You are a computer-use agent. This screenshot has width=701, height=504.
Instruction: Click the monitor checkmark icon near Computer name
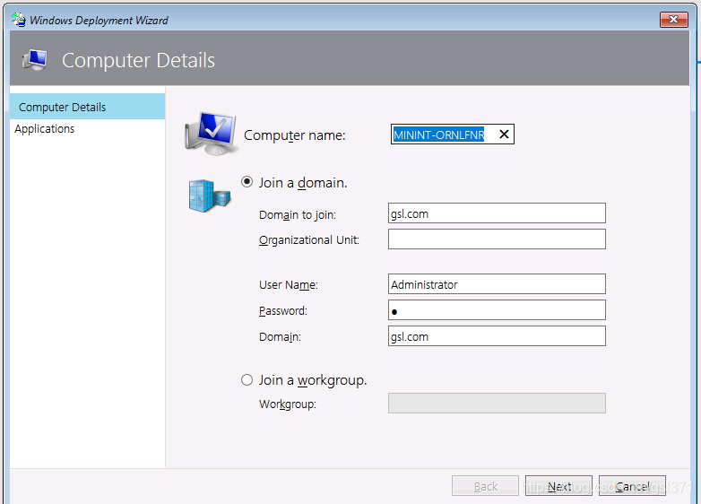[211, 134]
